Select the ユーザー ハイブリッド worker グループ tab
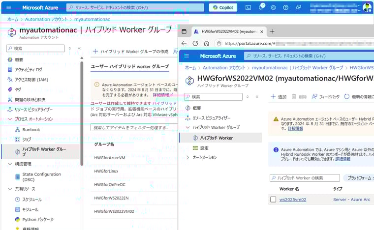 tap(130, 66)
